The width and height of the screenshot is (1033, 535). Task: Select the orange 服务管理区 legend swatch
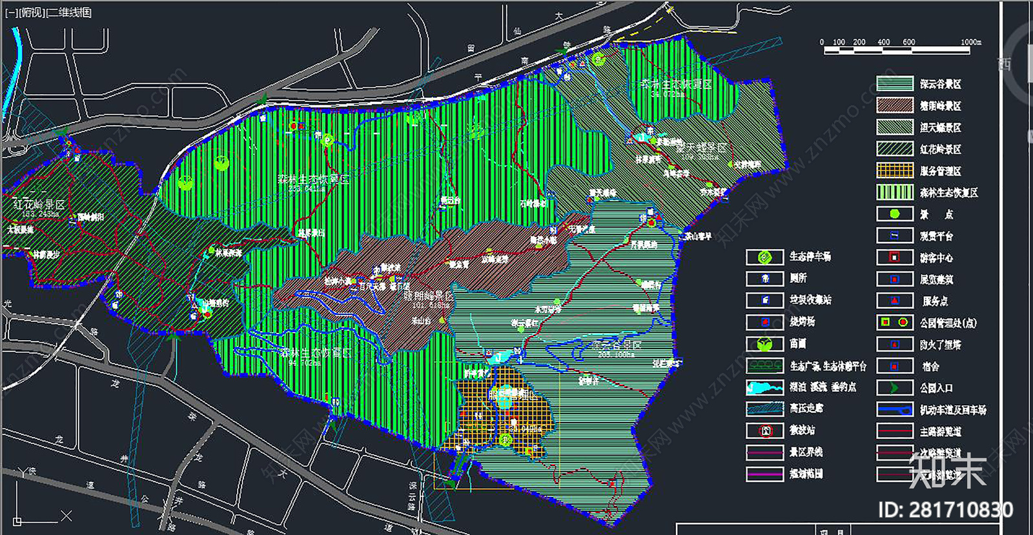(x=894, y=170)
